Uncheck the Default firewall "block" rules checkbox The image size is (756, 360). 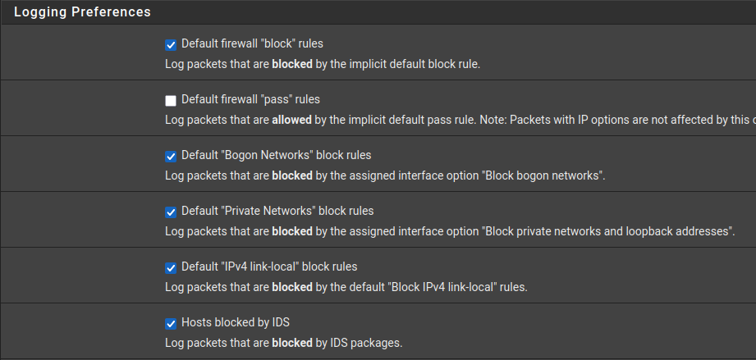coord(171,44)
